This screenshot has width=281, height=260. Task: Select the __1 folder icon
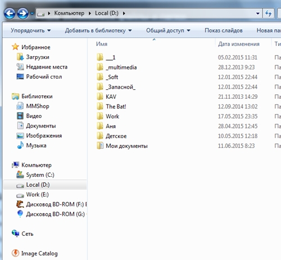(100, 57)
